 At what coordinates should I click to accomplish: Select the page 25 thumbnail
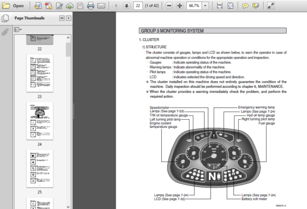[40, 169]
